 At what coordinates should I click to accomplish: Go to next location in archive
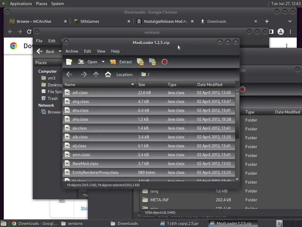[x=84, y=74]
